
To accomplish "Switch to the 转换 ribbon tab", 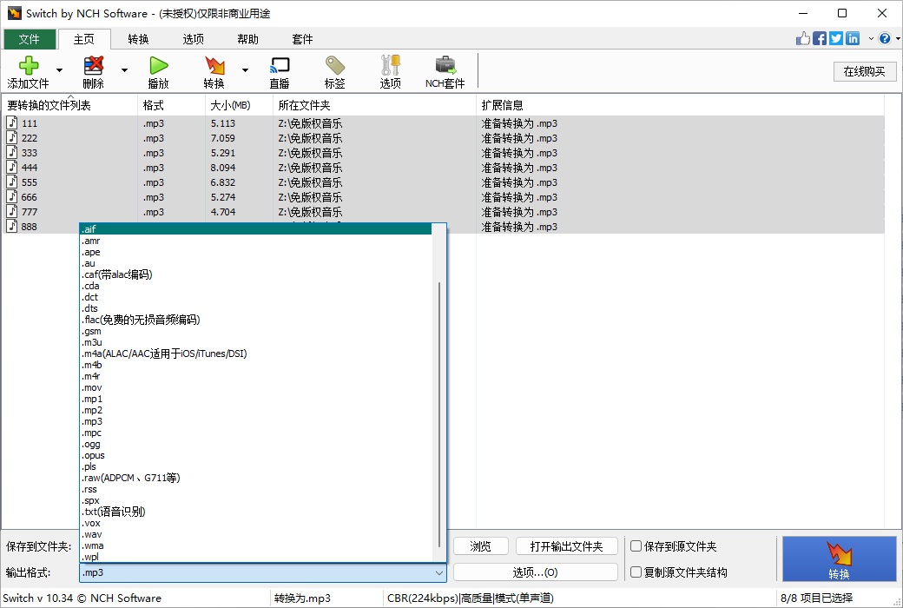I will pos(138,39).
